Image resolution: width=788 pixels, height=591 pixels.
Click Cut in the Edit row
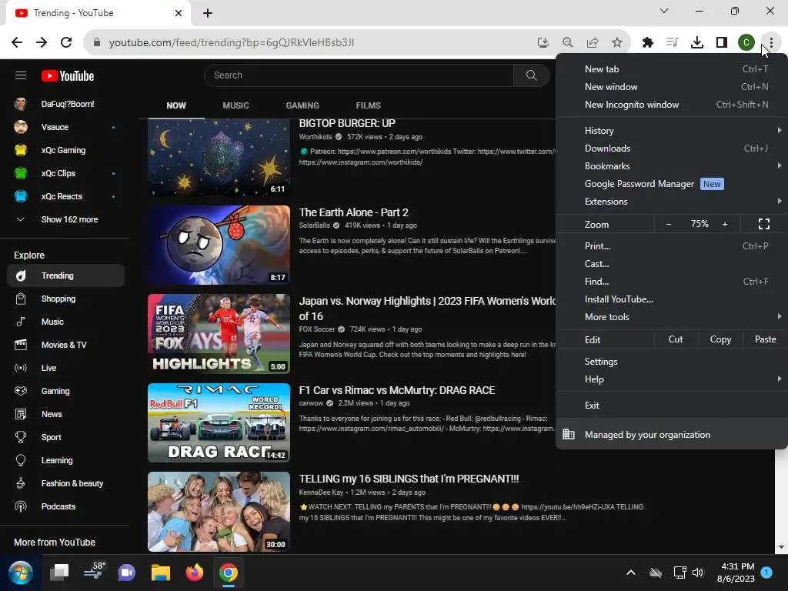[676, 339]
